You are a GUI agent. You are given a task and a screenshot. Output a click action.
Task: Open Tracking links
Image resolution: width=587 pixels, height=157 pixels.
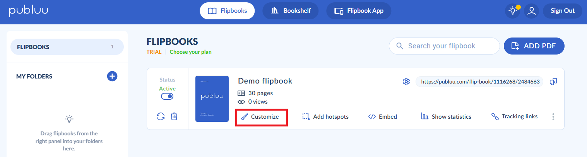pyautogui.click(x=514, y=116)
